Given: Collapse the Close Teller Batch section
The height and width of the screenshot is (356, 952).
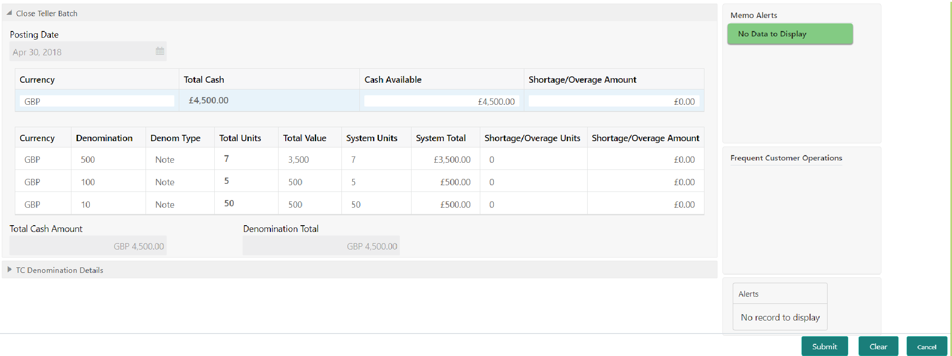Looking at the screenshot, I should coord(9,13).
